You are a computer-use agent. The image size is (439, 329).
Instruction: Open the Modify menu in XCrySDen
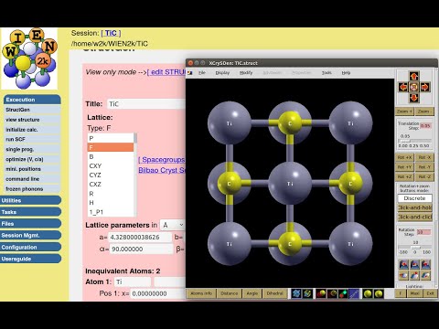[x=246, y=73]
